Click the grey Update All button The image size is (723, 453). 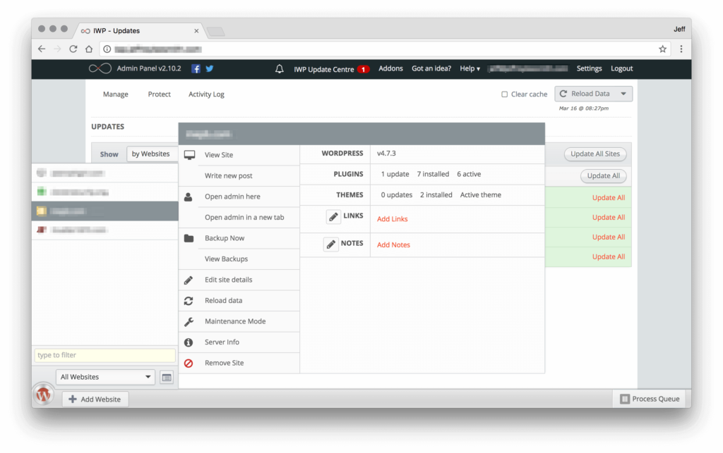603,175
